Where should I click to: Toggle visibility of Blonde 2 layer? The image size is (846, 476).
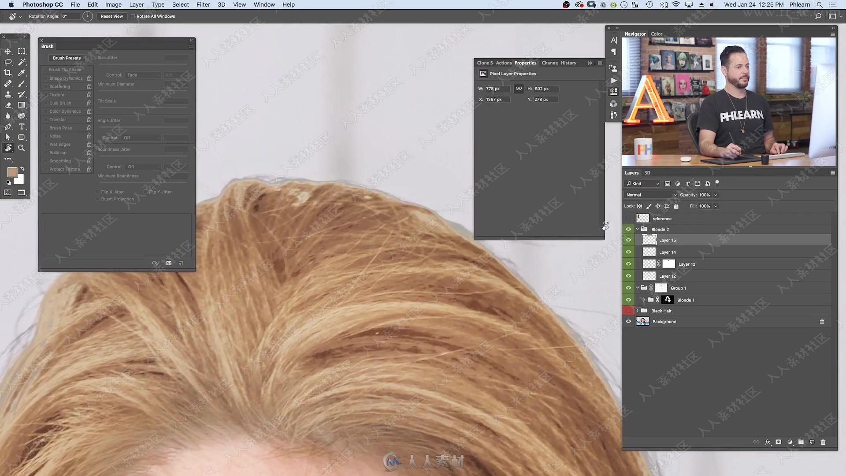point(628,229)
